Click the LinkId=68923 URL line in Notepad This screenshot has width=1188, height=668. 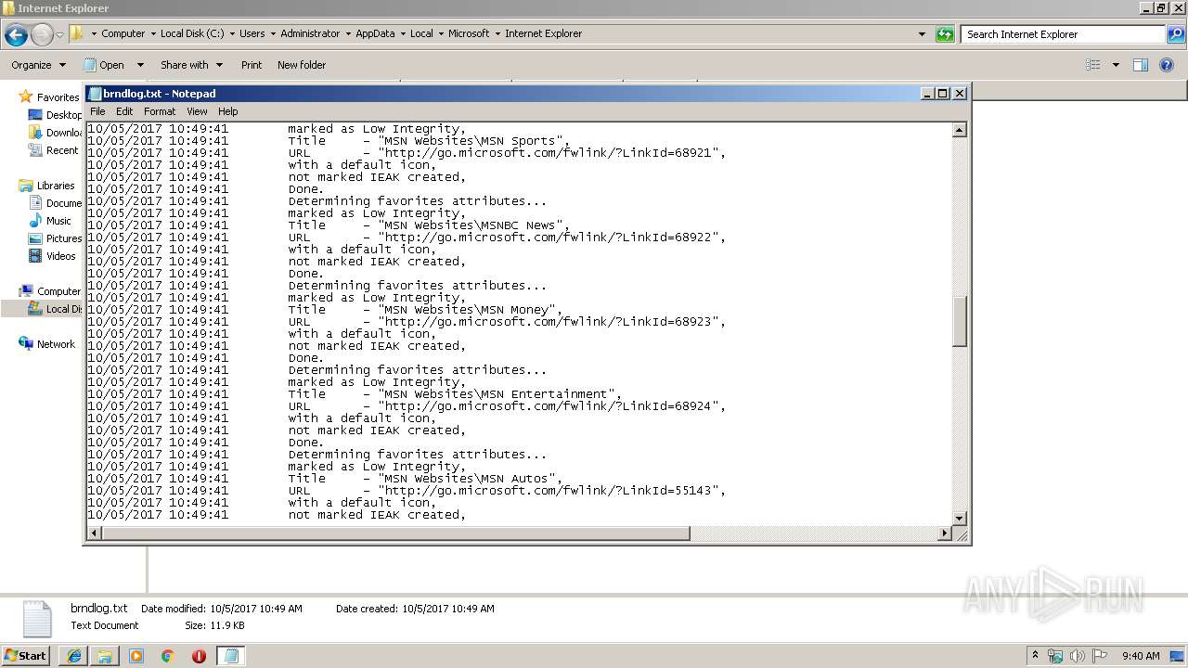click(407, 322)
